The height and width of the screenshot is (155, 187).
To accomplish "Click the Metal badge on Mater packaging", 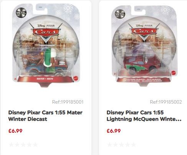I will tap(21, 13).
